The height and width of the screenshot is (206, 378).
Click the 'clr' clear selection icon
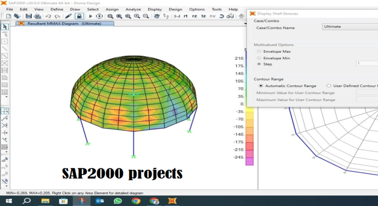(5, 174)
